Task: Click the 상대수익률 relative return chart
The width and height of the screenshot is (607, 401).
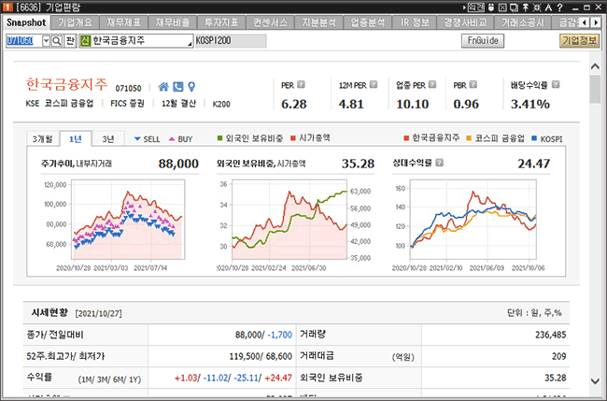Action: tap(473, 220)
